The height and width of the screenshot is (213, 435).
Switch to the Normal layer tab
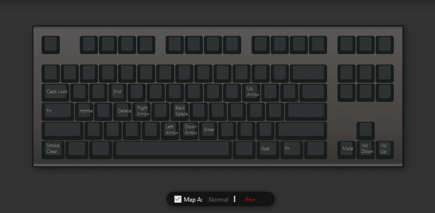[x=218, y=200]
